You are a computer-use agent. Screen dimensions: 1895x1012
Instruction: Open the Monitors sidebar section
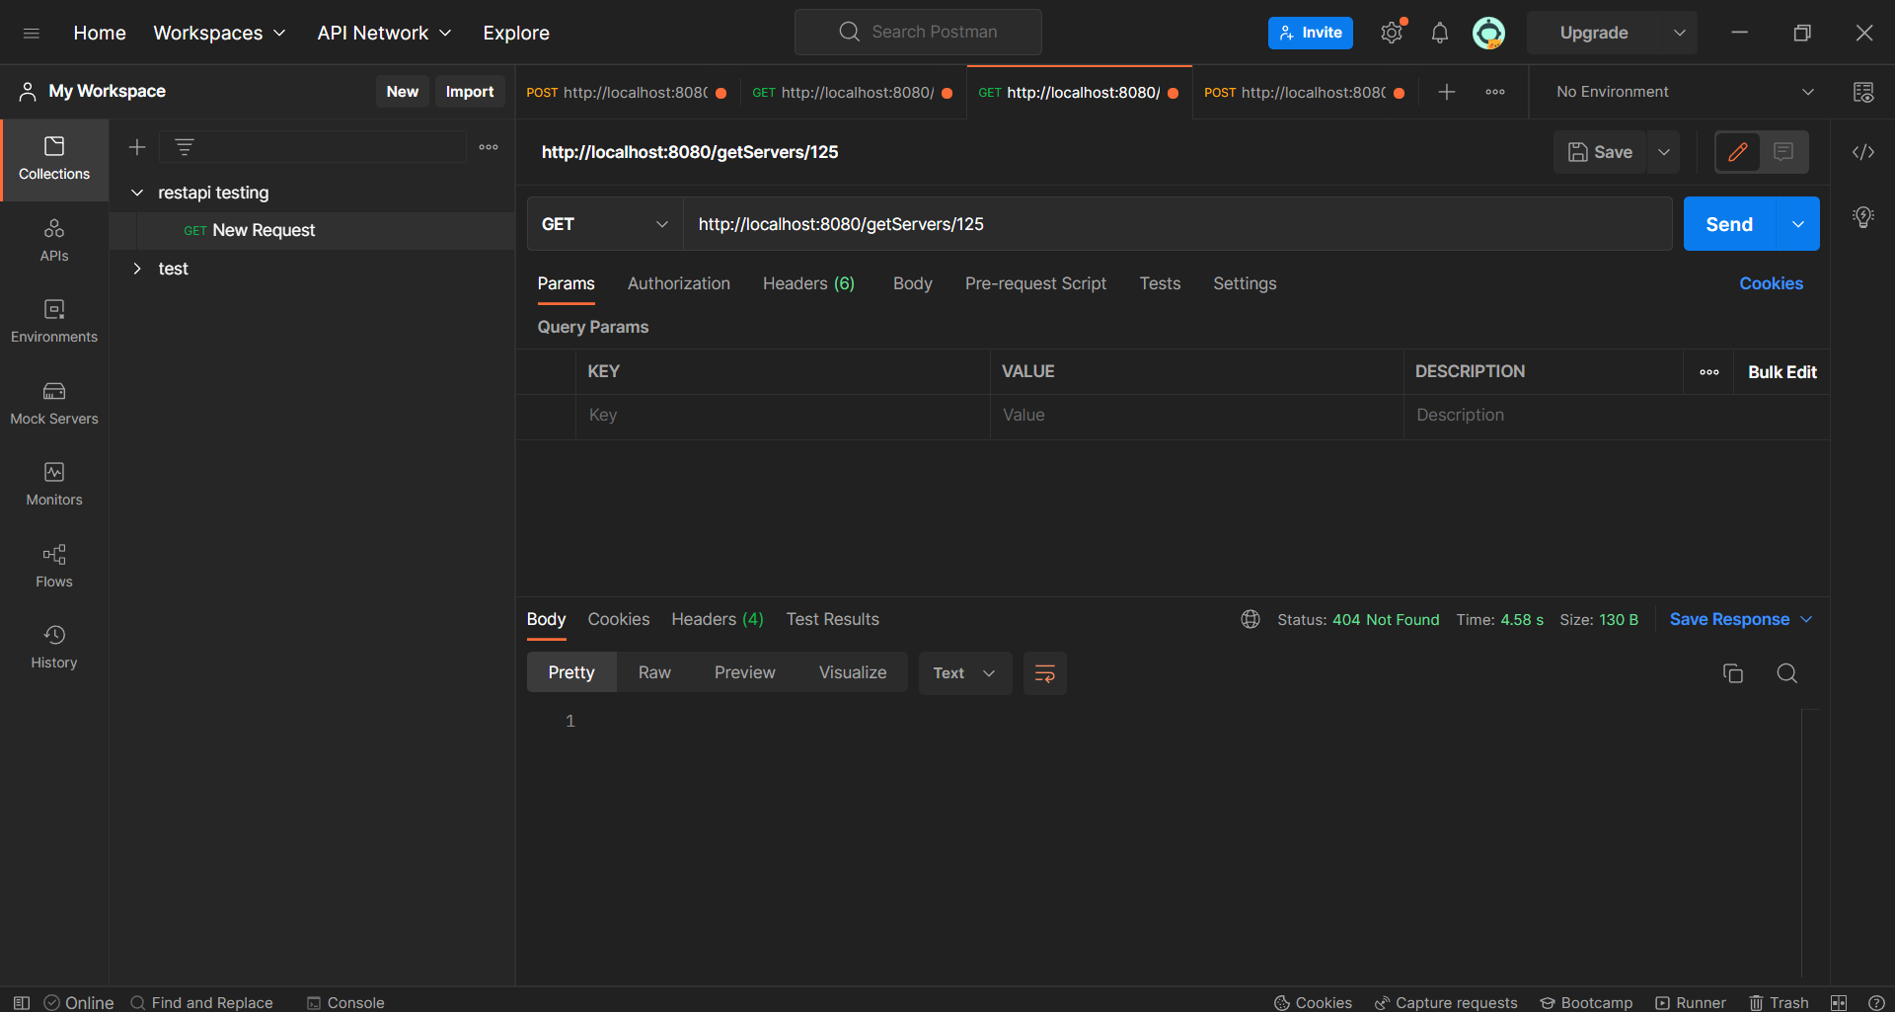coord(54,485)
